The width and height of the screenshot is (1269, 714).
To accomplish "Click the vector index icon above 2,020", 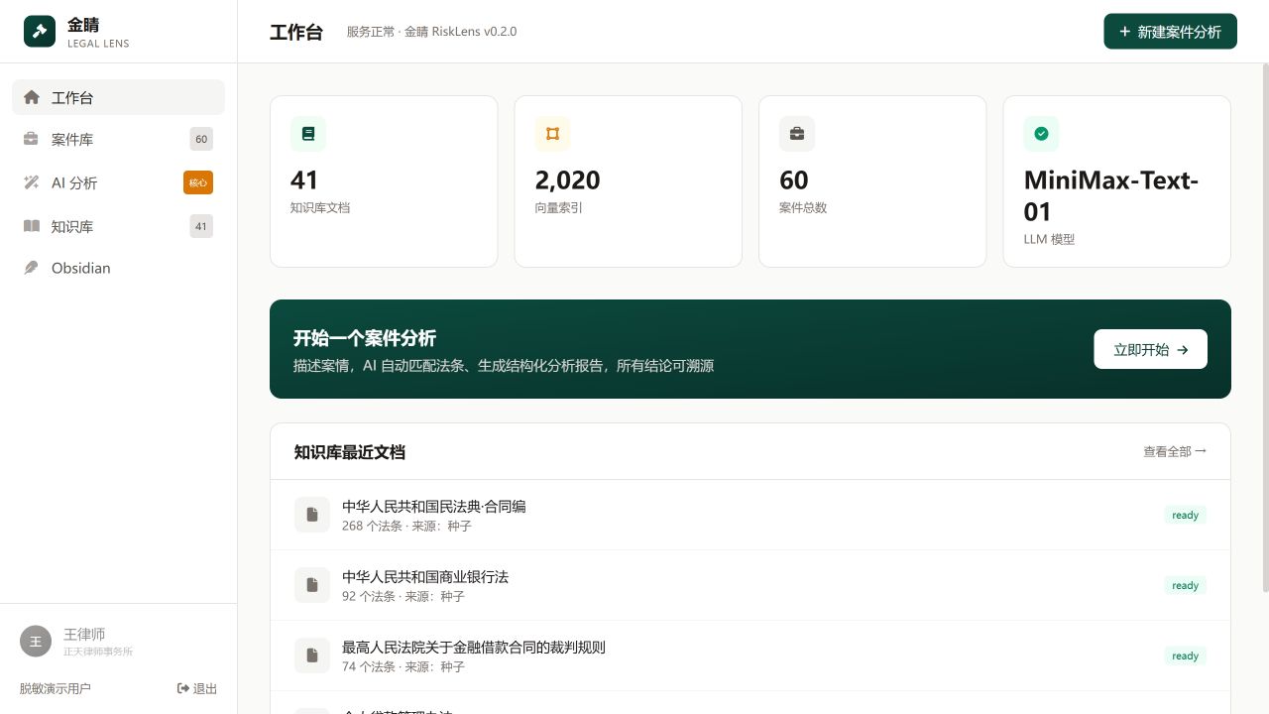I will click(x=552, y=134).
